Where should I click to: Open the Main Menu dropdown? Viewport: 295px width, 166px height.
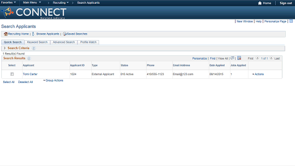click(32, 3)
